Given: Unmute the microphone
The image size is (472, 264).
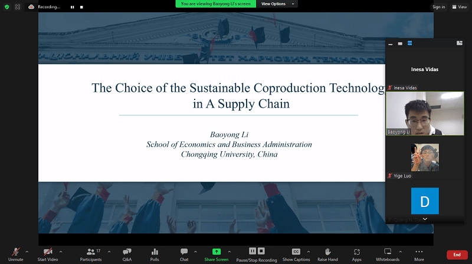Looking at the screenshot, I should 14,253.
